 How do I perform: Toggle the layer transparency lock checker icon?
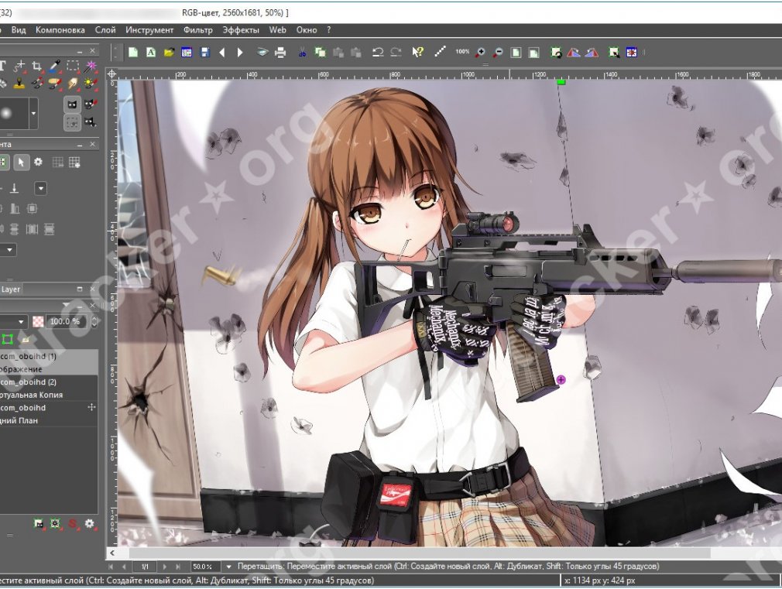pyautogui.click(x=38, y=322)
